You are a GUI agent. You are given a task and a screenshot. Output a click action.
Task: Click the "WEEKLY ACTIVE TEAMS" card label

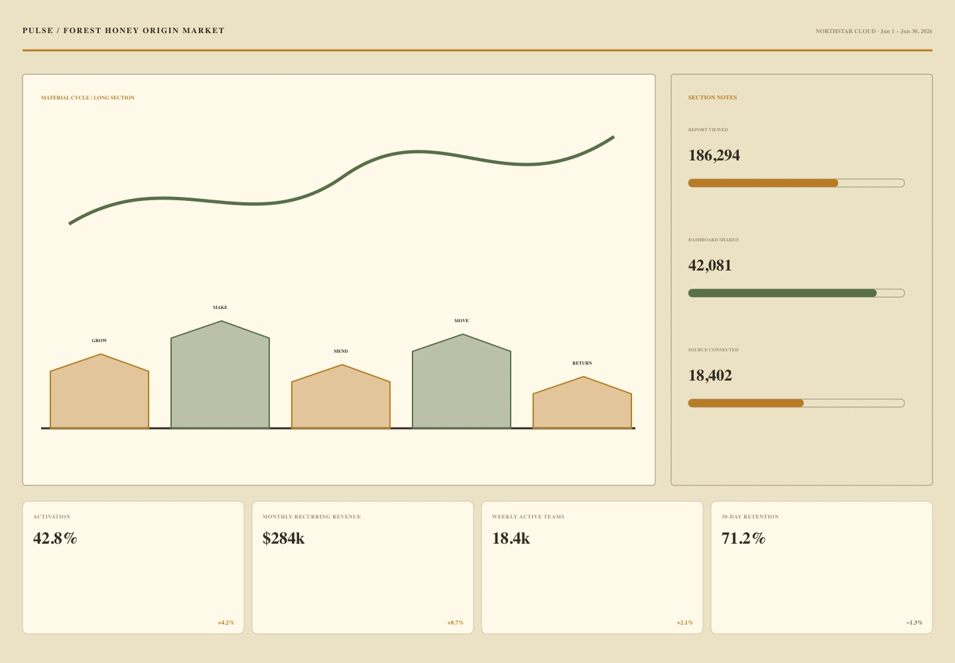point(528,516)
